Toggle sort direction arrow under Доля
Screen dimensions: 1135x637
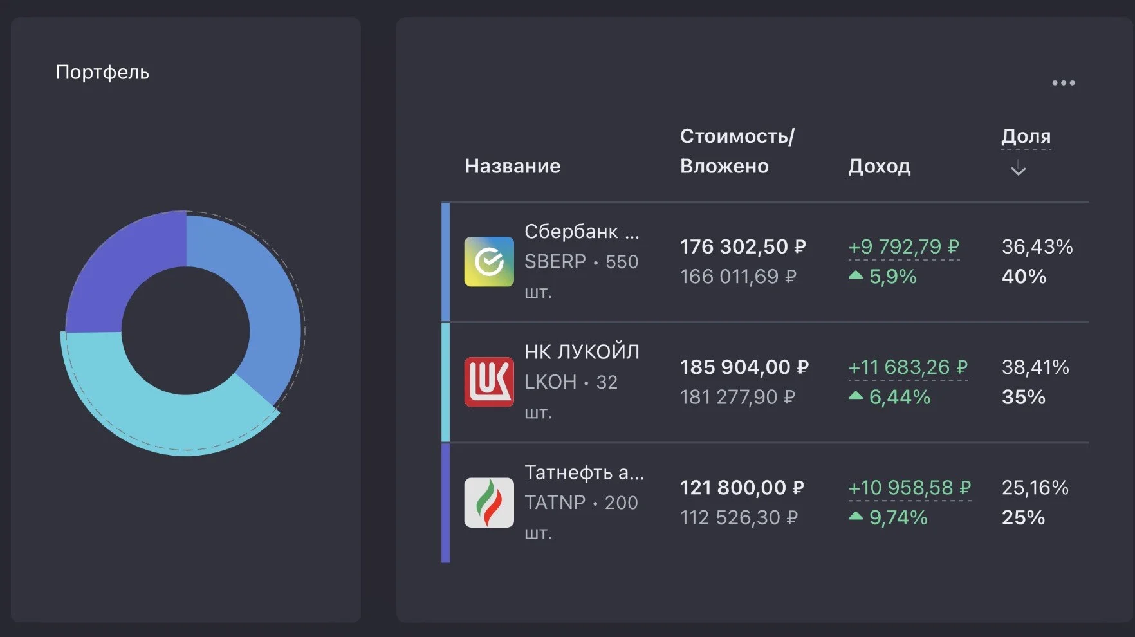[x=1018, y=169]
